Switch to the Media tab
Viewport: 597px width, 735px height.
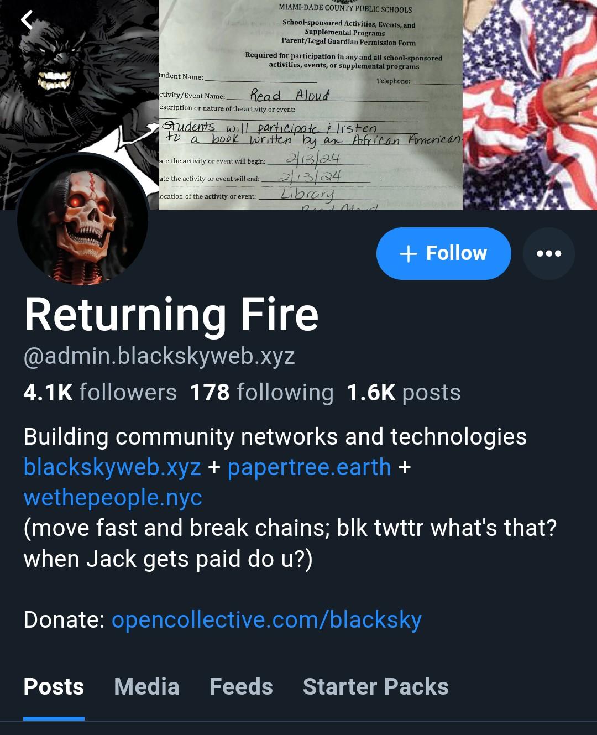click(146, 687)
